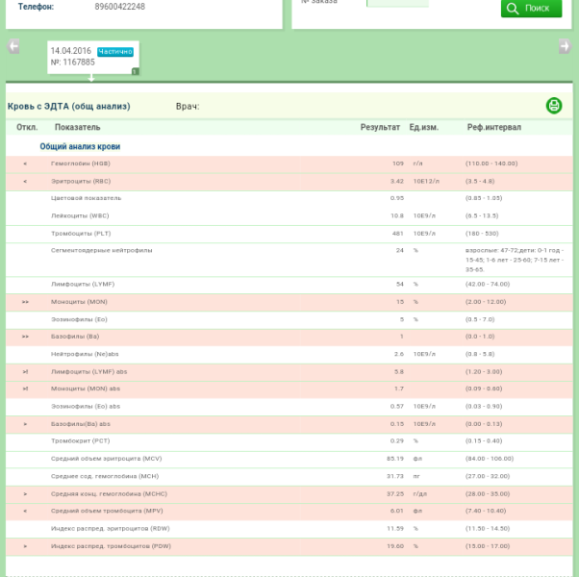
Task: Click the small counter badge on the order card
Action: tap(136, 71)
